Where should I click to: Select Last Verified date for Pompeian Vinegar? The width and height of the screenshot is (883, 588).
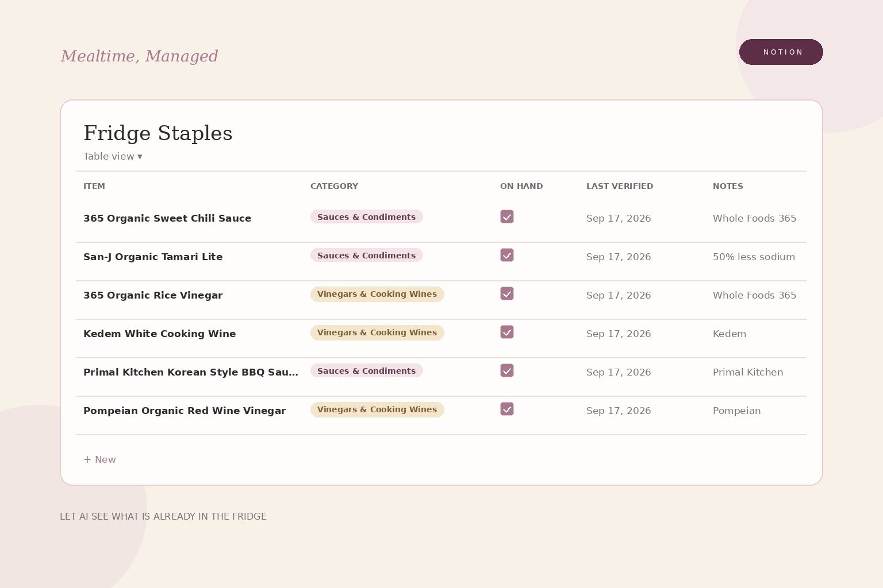[x=619, y=411]
